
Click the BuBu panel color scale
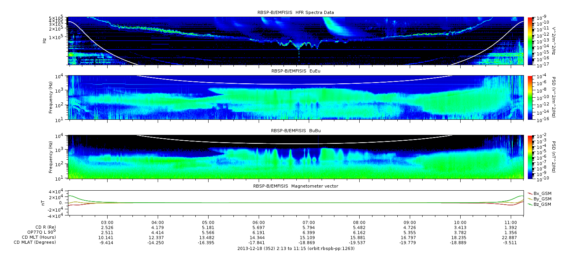coord(530,157)
